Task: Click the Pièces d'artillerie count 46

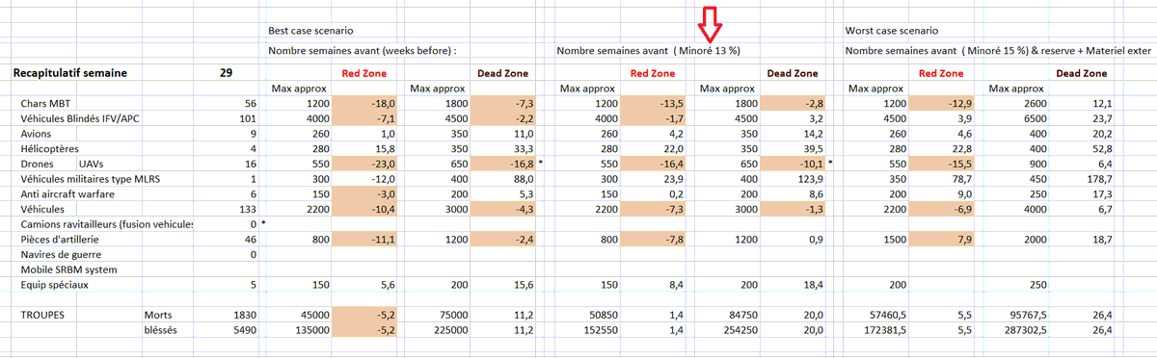Action: (x=252, y=240)
